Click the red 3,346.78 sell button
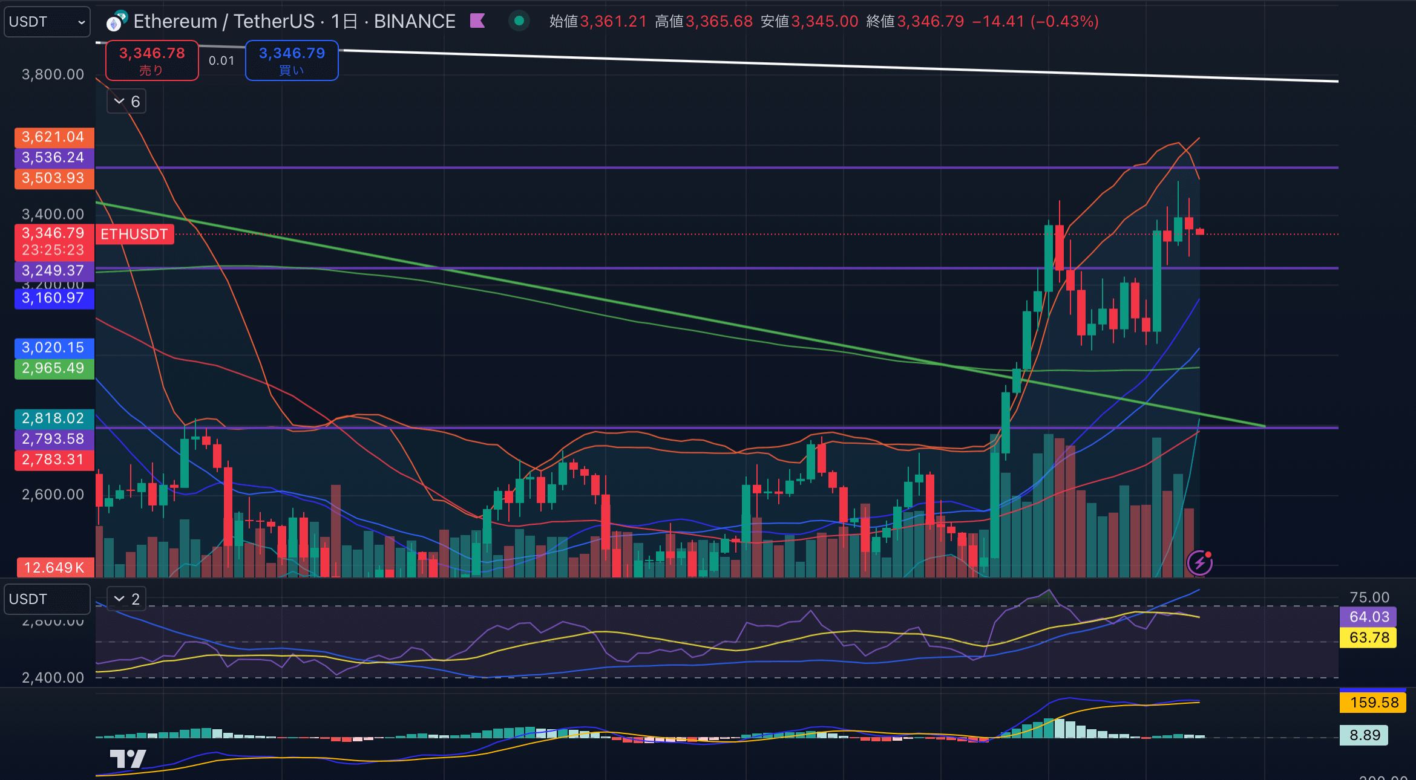Image resolution: width=1416 pixels, height=780 pixels. pyautogui.click(x=152, y=60)
